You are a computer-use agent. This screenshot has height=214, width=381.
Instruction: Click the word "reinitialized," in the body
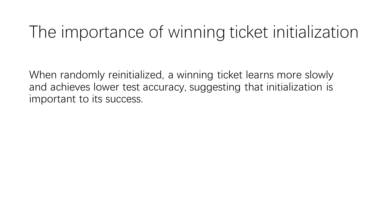136,75
